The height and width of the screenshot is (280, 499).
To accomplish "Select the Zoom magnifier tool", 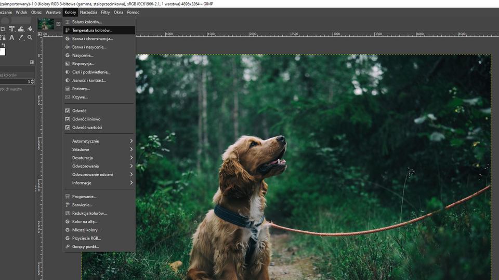I will (30, 37).
